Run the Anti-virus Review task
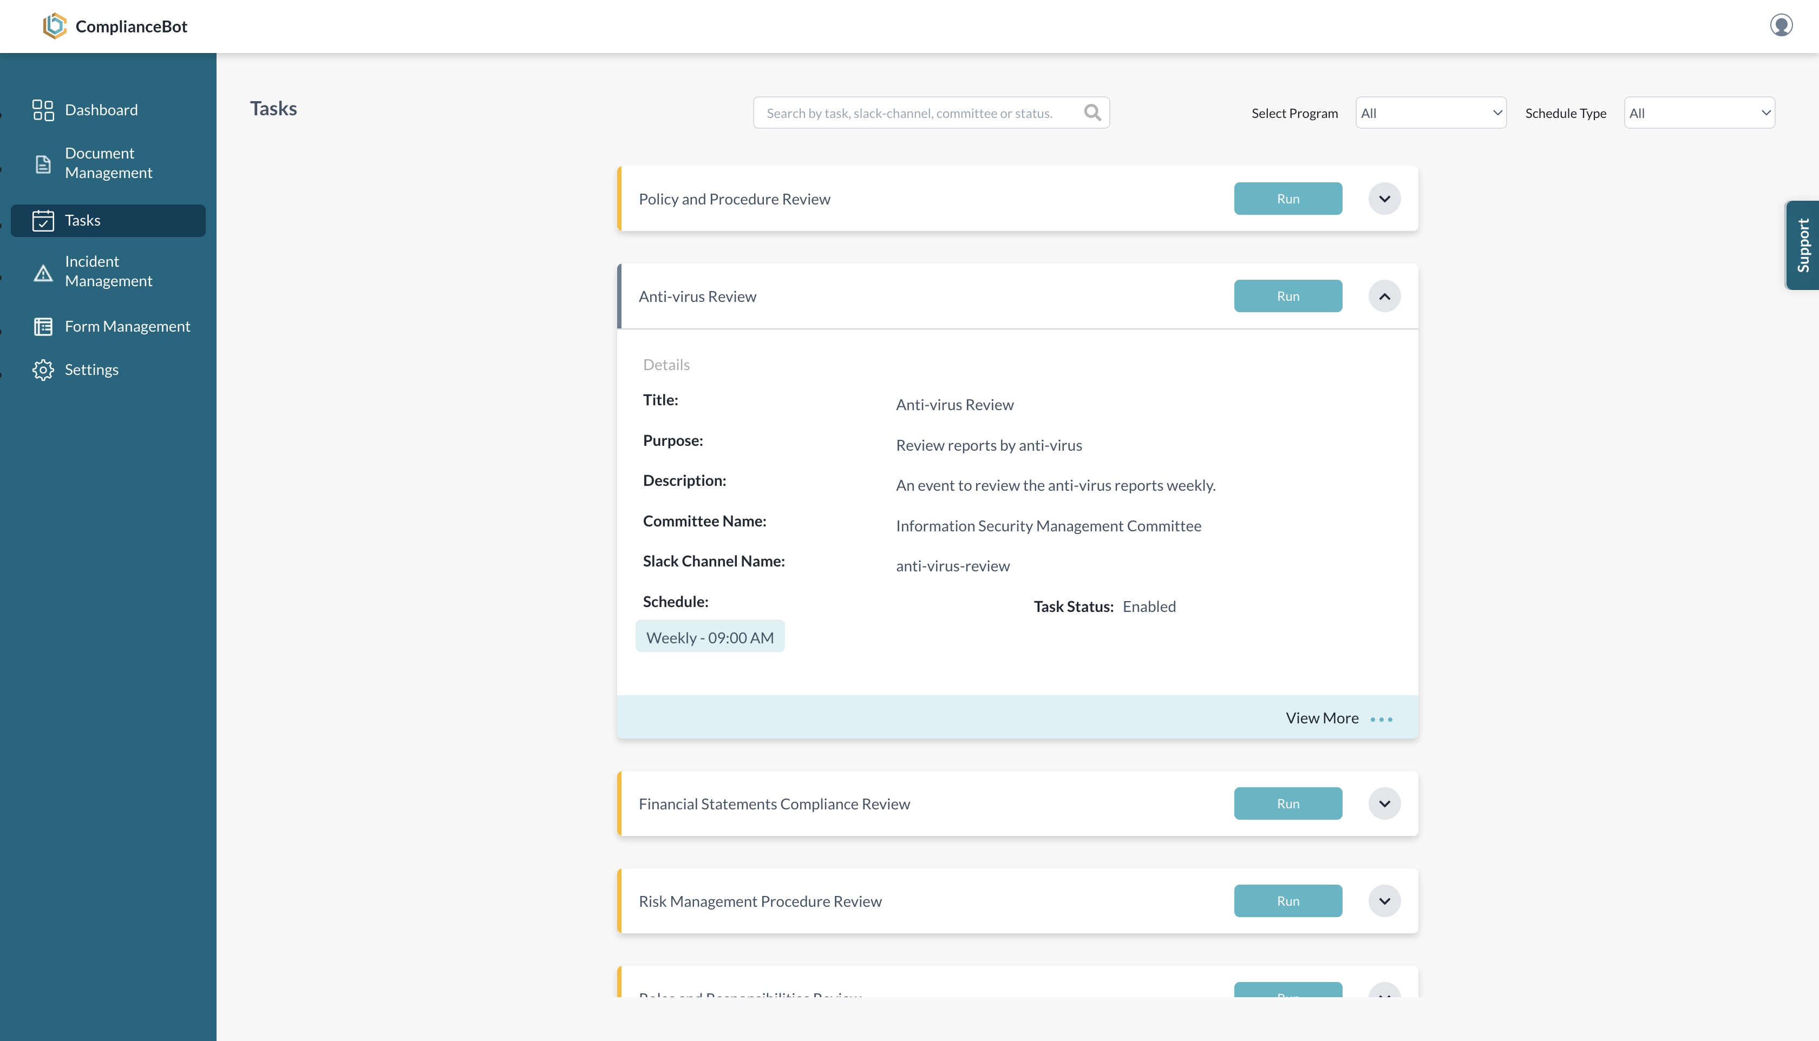Image resolution: width=1819 pixels, height=1041 pixels. [x=1287, y=296]
